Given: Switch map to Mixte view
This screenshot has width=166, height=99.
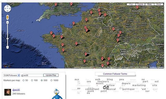Looking at the screenshot, I should pos(149,4).
